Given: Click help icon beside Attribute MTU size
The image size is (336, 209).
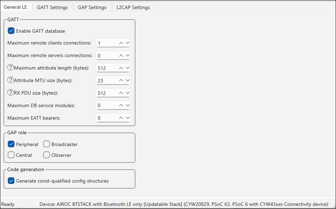Looking at the screenshot, I should pos(10,80).
